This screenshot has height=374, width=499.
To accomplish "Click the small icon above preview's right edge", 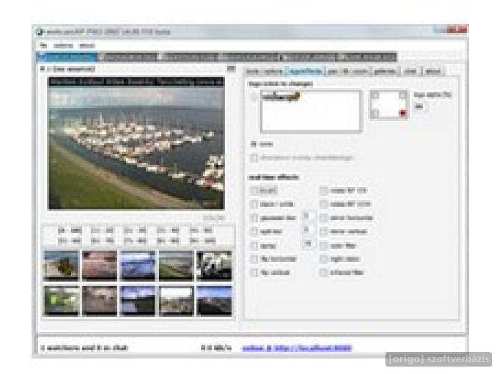I will (231, 69).
